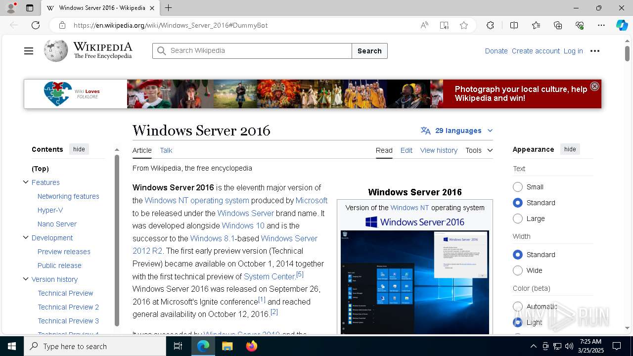The image size is (633, 356).
Task: Select Standard text size
Action: point(518,203)
